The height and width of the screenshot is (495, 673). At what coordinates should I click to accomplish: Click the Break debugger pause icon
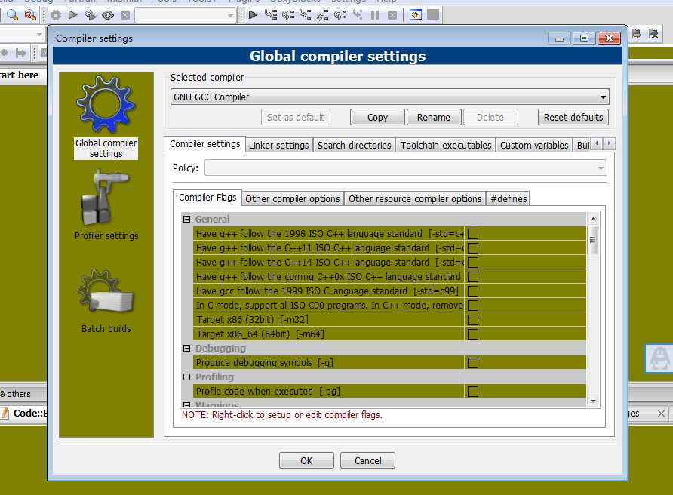[x=375, y=15]
